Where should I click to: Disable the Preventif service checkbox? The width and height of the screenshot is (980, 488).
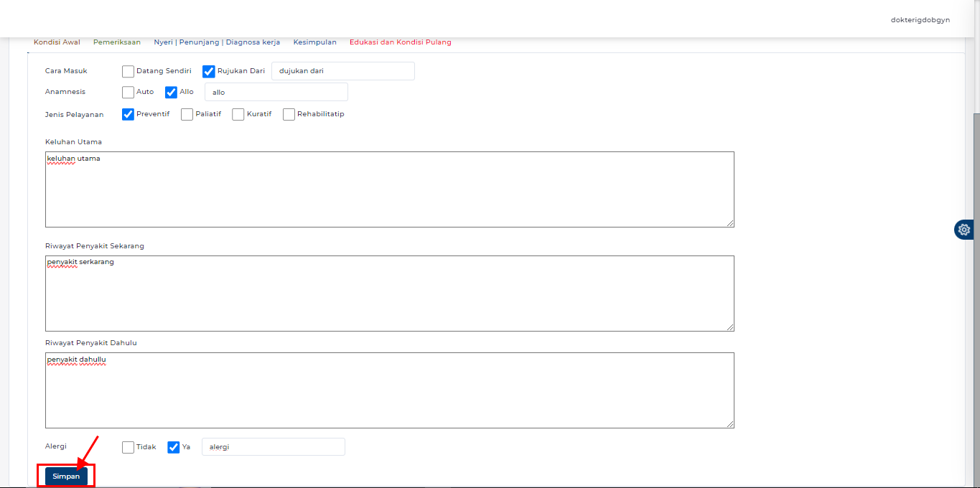[x=128, y=114]
